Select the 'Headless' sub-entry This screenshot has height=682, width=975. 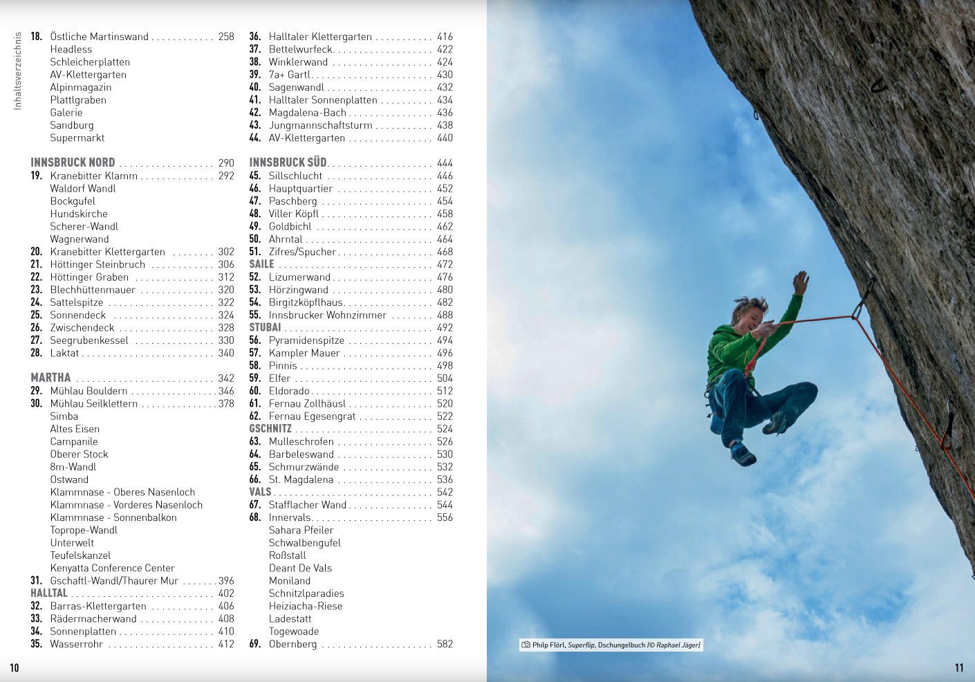point(71,49)
